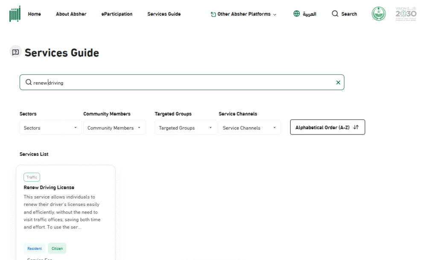This screenshot has height=260, width=437.
Task: Click the sort arrows icon
Action: pos(356,127)
